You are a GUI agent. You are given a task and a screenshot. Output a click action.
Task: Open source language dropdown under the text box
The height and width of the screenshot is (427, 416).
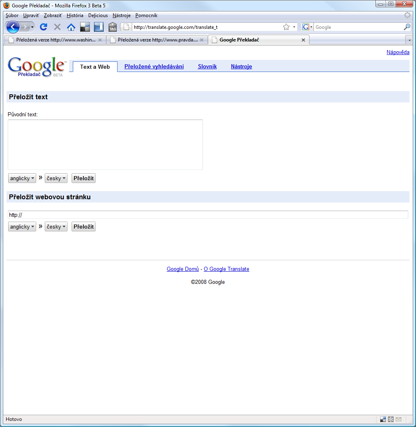[22, 179]
